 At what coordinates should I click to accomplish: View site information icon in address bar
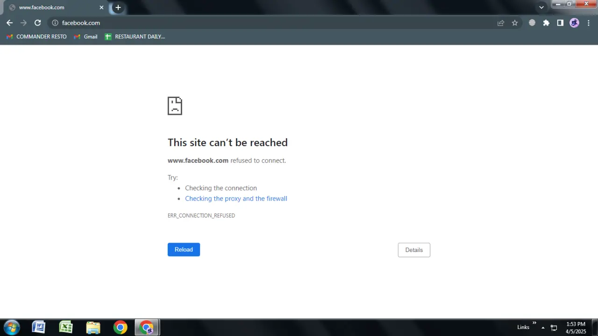pos(55,23)
